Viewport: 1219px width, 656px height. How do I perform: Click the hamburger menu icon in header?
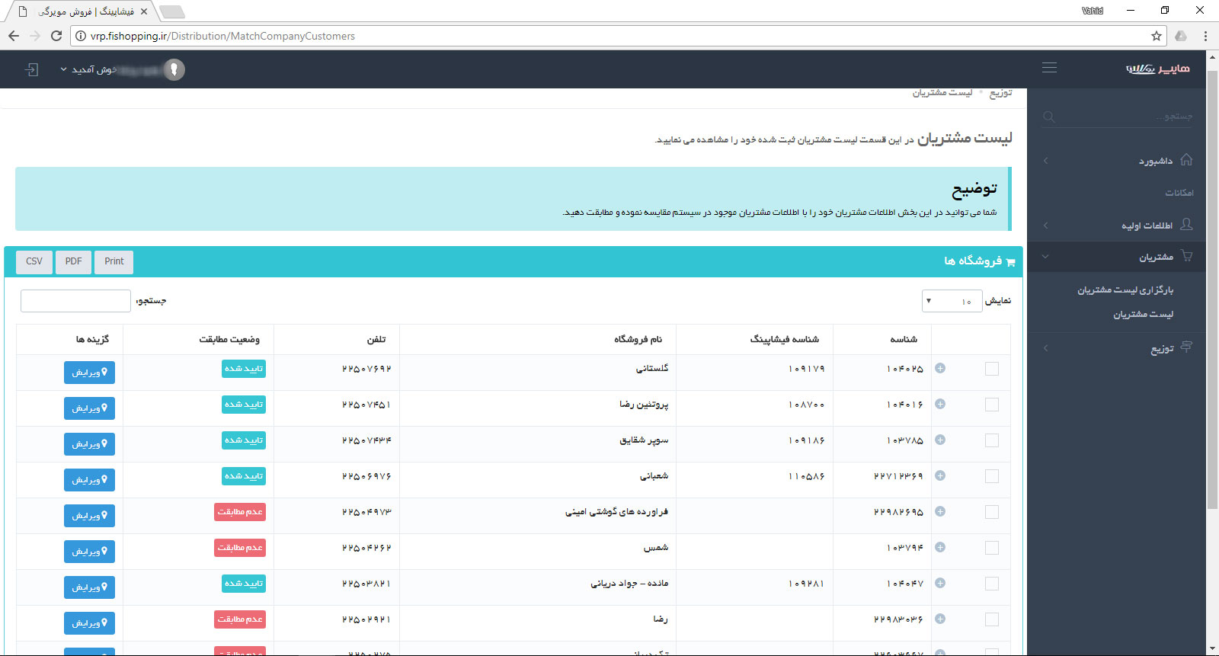pyautogui.click(x=1049, y=68)
